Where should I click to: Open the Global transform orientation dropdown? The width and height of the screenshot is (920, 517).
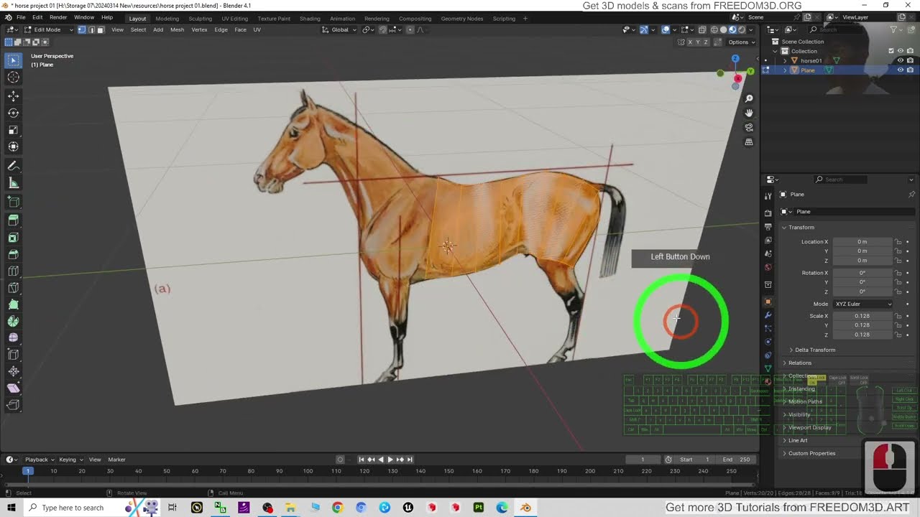tap(340, 29)
